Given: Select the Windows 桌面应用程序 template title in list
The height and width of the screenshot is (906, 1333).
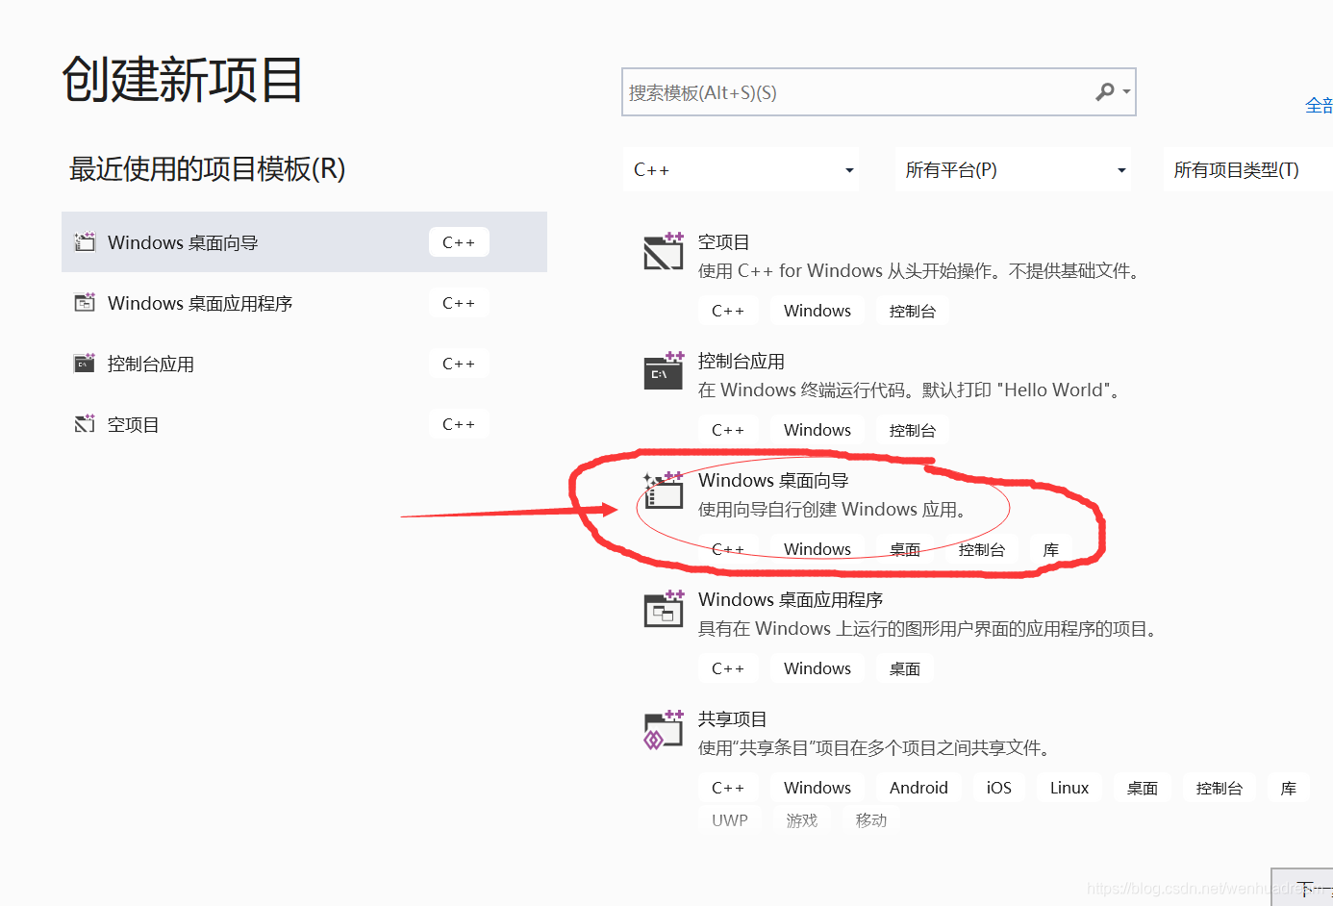Looking at the screenshot, I should (791, 599).
